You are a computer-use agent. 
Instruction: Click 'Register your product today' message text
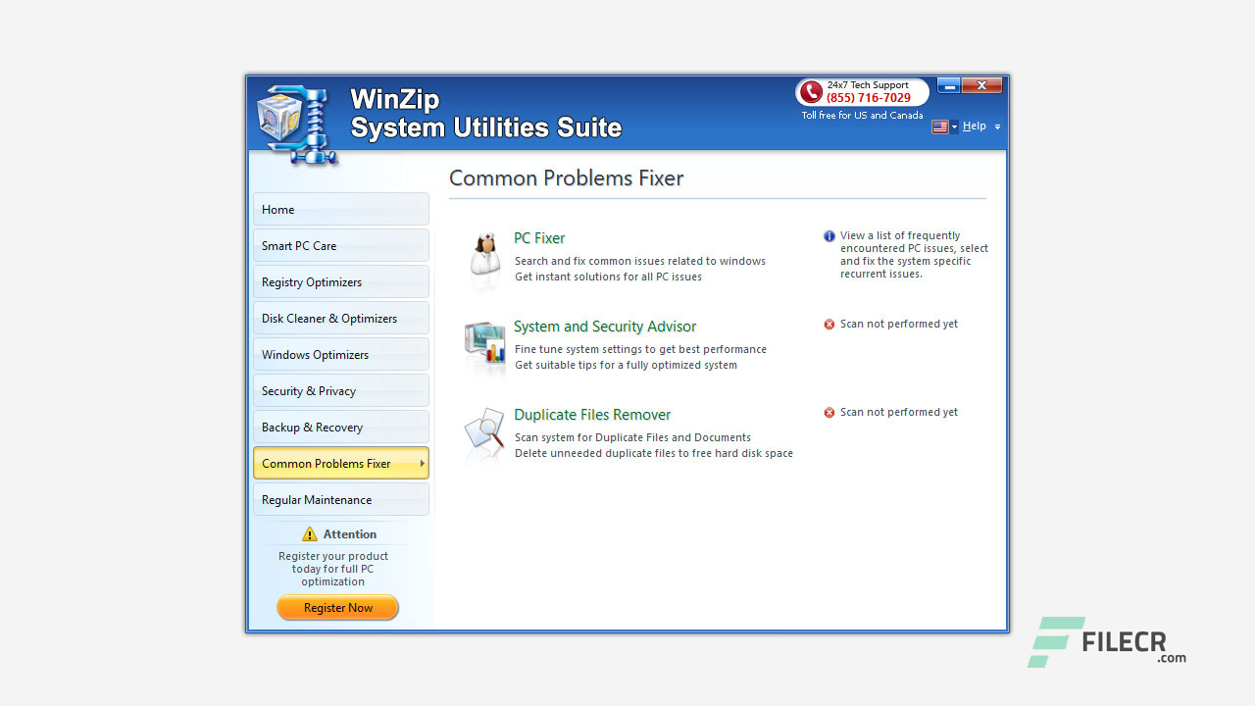(333, 569)
